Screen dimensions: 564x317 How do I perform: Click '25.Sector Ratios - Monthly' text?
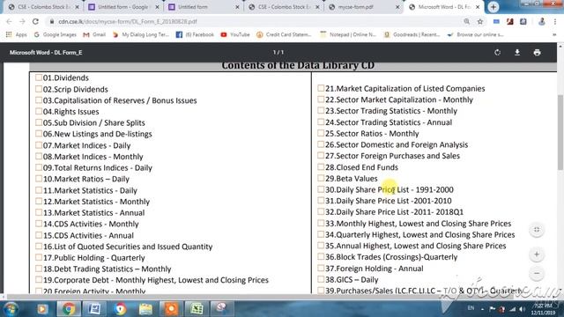(372, 133)
